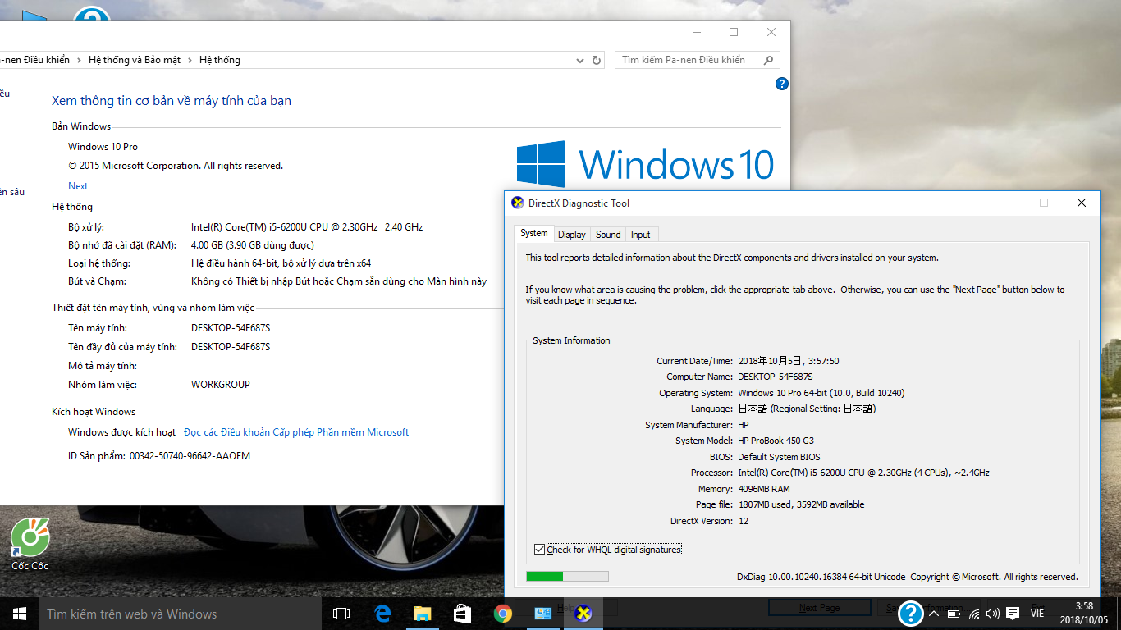1121x630 pixels.
Task: Select the heading Xem thông tin cơ bản về máy tính
Action: pyautogui.click(x=172, y=101)
